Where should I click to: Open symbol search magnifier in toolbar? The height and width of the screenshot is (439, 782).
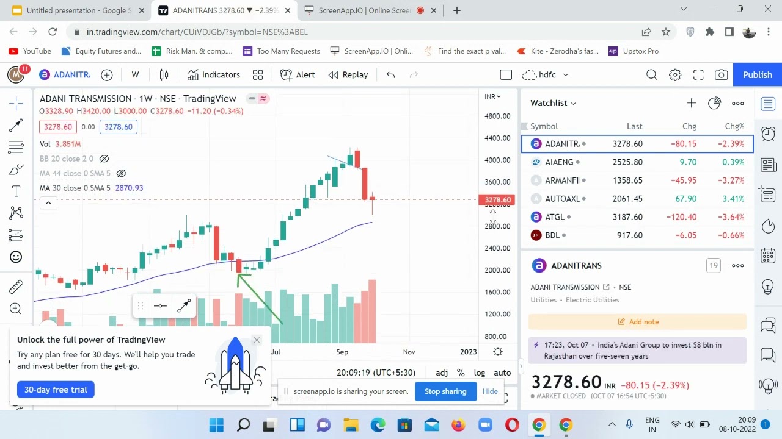(x=652, y=74)
